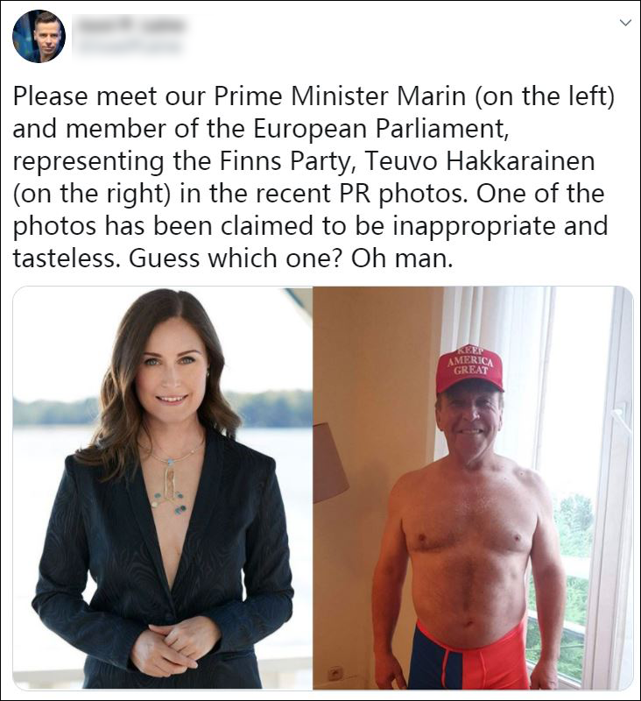
Task: Click the white window handle in right photo
Action: pyautogui.click(x=622, y=421)
